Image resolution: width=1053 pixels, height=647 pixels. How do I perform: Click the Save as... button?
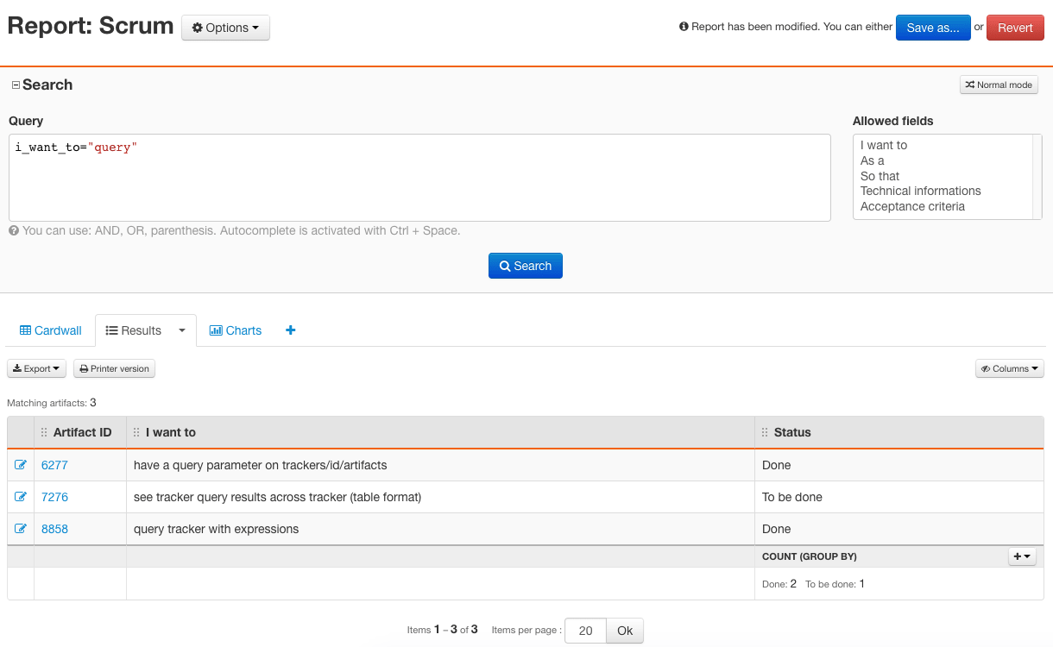[x=933, y=27]
